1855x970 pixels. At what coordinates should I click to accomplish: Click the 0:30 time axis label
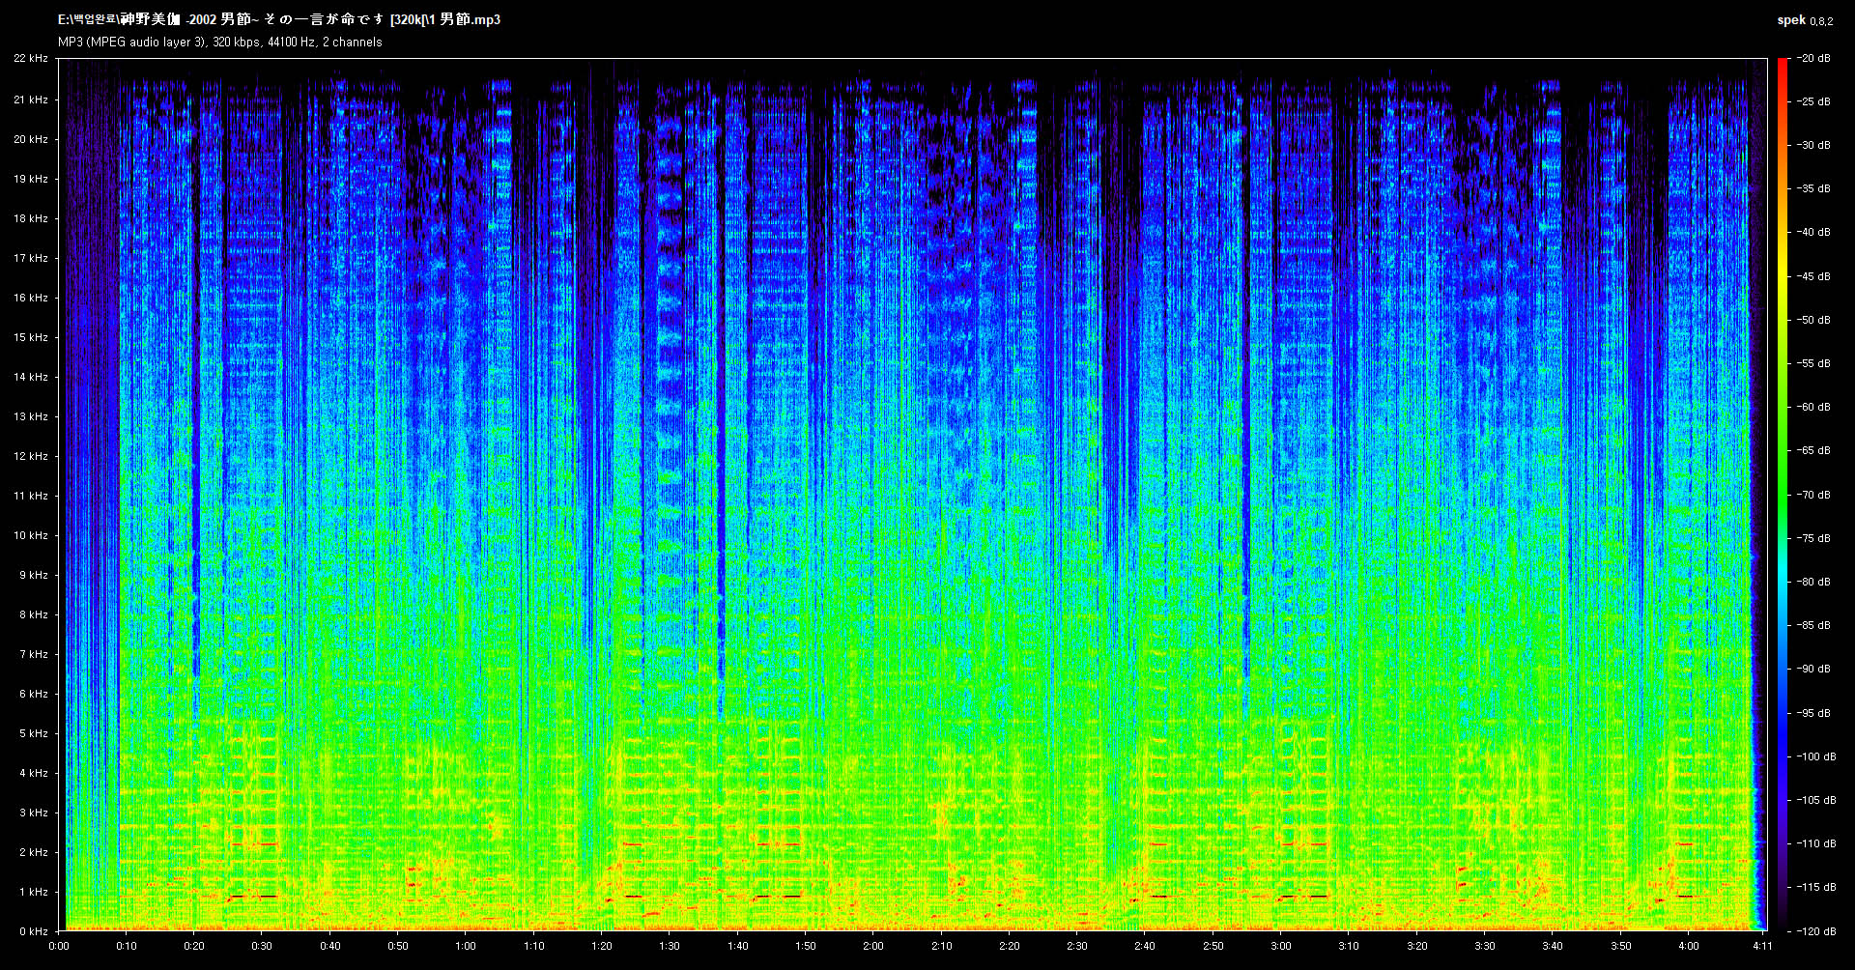pos(262,946)
